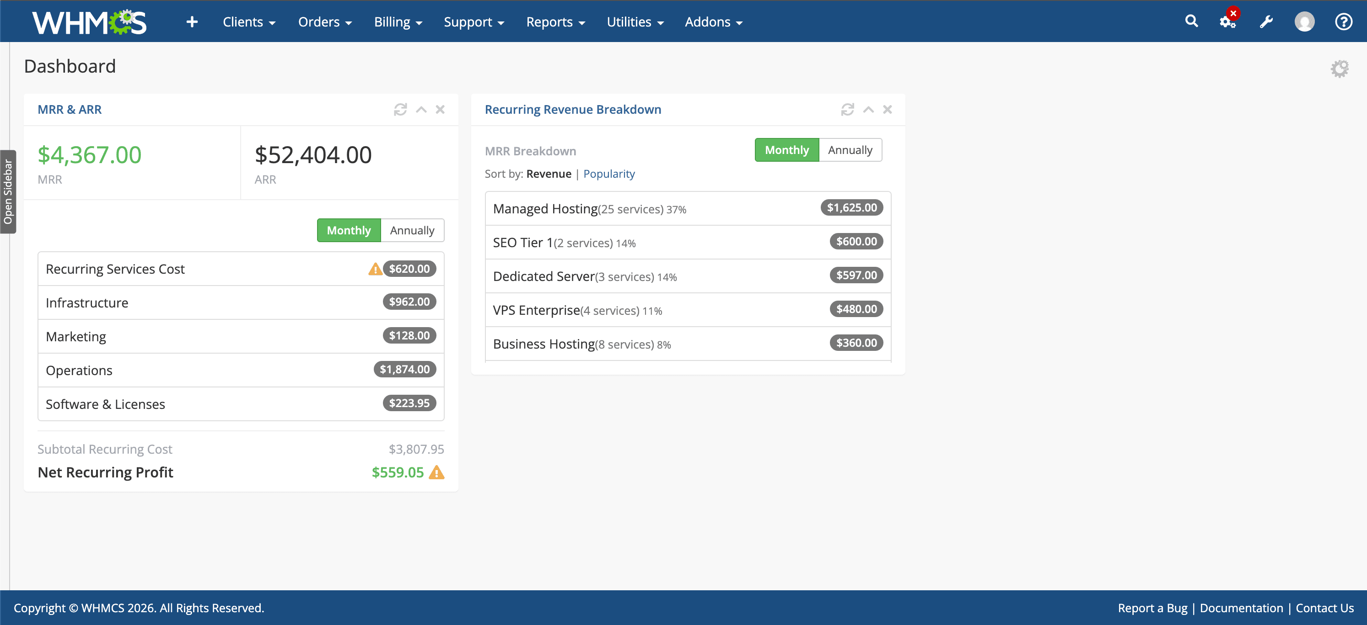
Task: Open System Settings via the wrench icon
Action: (x=1266, y=21)
